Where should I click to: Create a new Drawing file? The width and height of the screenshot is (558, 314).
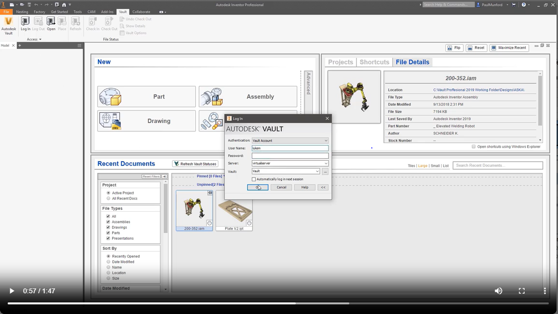pyautogui.click(x=146, y=121)
